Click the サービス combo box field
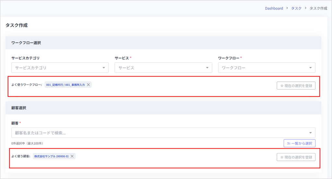This screenshot has height=179, width=332. (163, 67)
